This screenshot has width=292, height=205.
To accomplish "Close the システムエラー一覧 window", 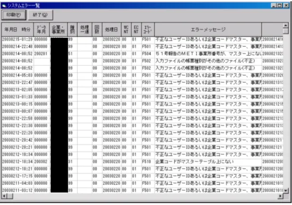I will [286, 5].
